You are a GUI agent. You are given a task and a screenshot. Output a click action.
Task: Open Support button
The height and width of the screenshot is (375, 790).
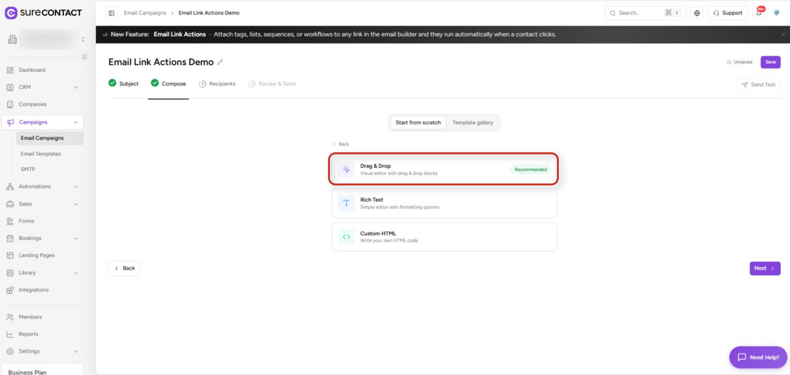727,13
